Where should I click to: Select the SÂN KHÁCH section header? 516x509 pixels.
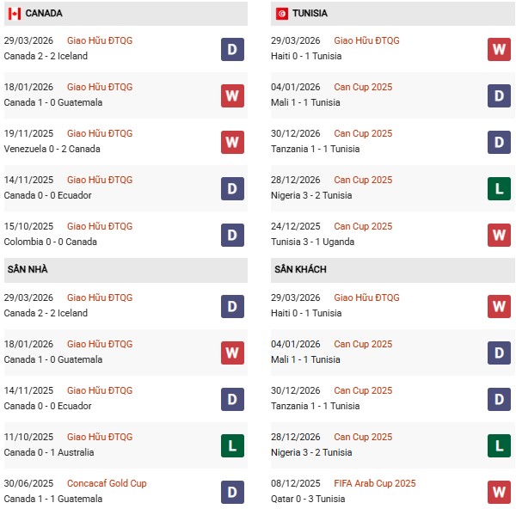click(x=300, y=269)
